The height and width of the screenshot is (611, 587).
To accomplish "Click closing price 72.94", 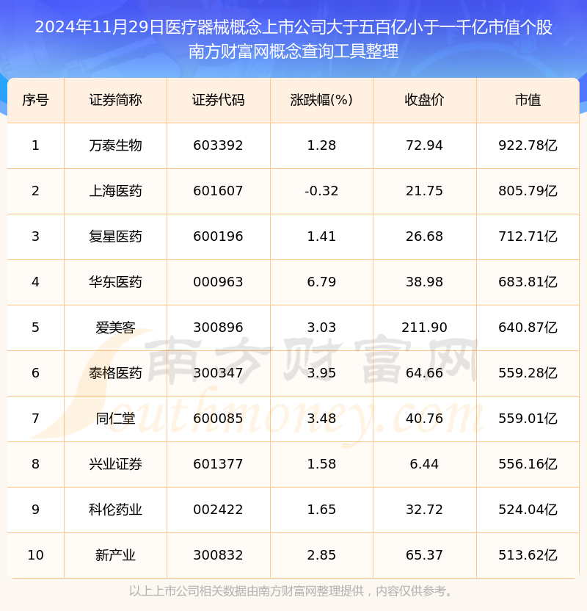I will coord(424,145).
